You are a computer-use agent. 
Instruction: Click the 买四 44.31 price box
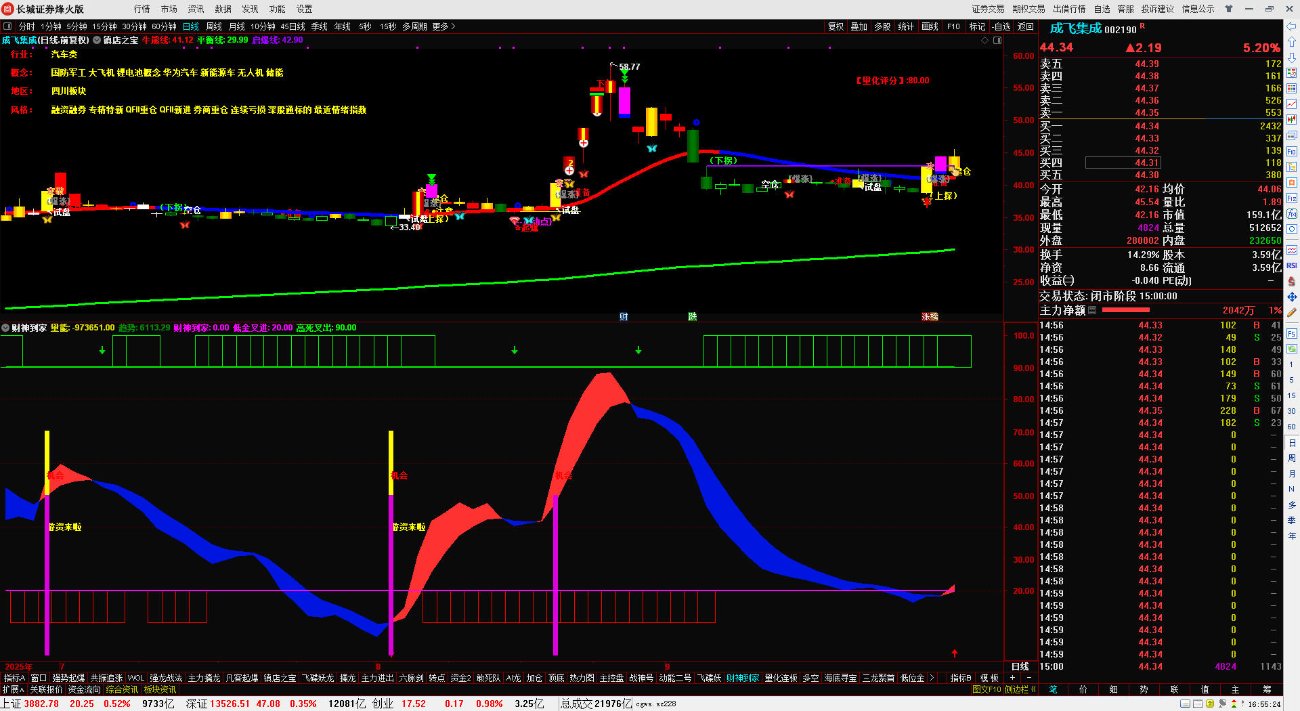[1123, 163]
